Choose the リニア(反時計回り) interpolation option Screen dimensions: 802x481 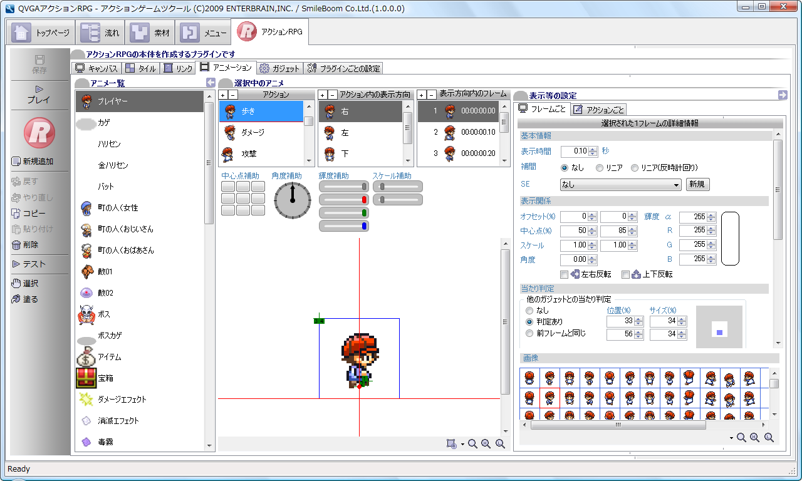coord(635,168)
